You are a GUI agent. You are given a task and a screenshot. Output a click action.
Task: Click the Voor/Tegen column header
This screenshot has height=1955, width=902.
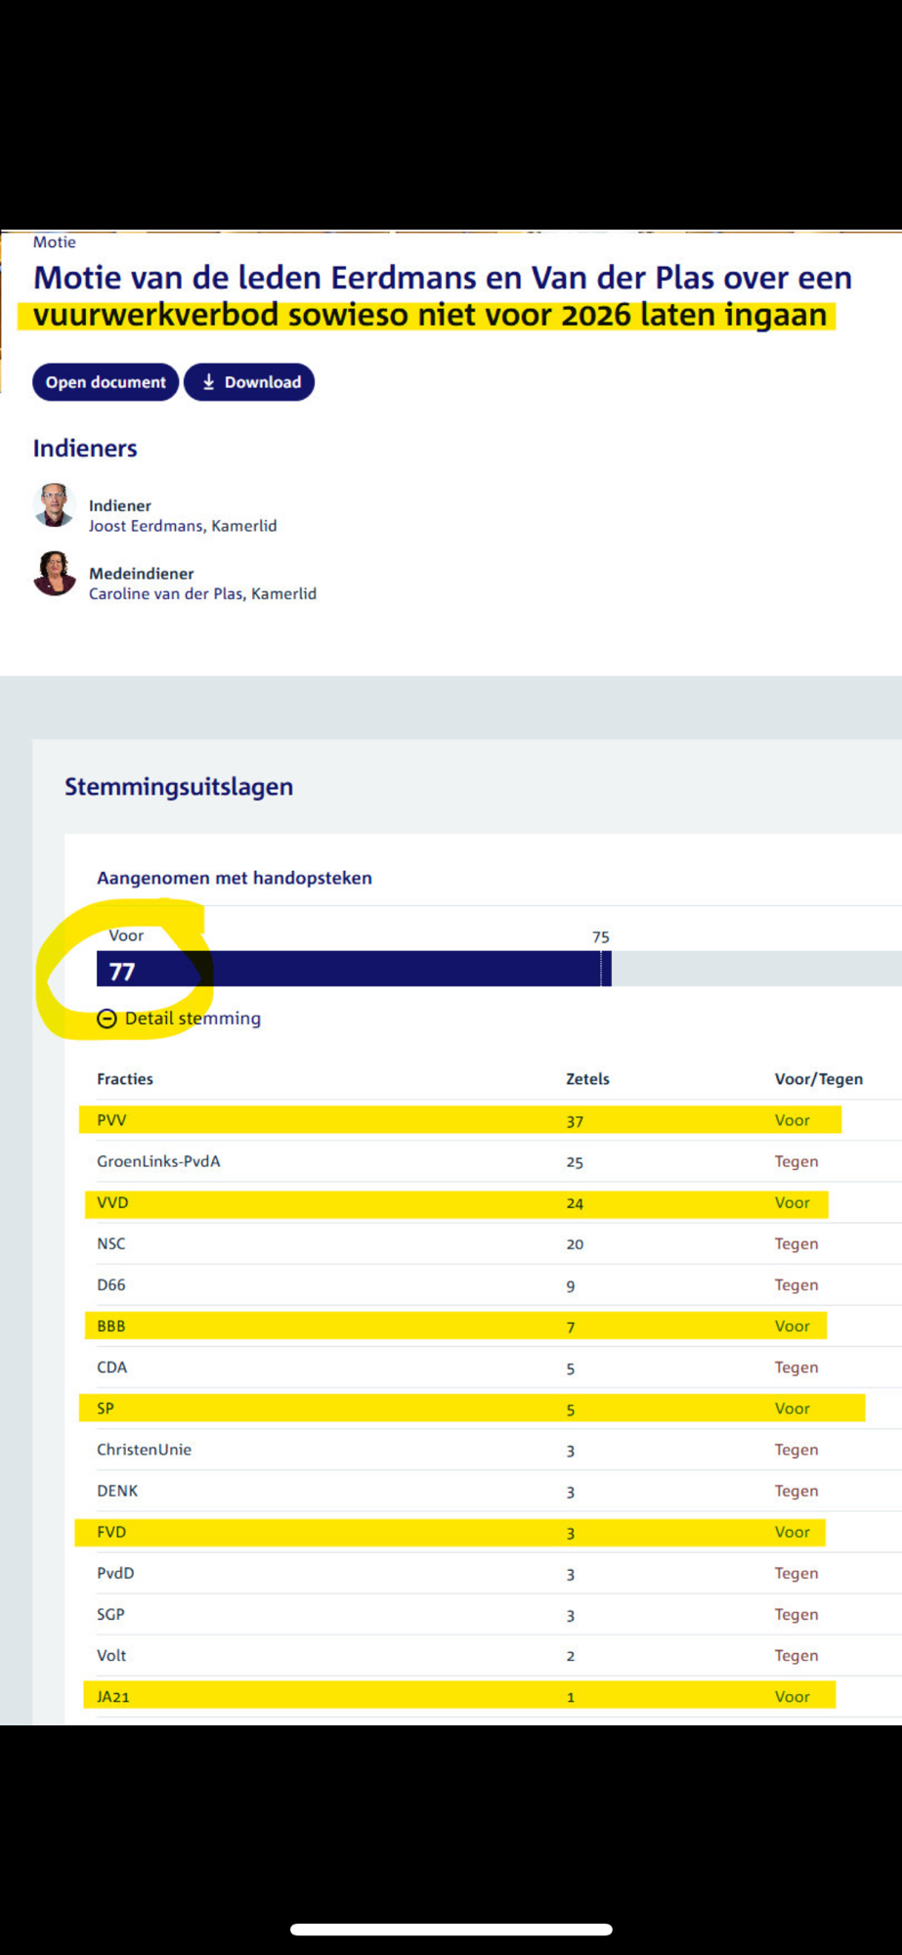tap(818, 1079)
